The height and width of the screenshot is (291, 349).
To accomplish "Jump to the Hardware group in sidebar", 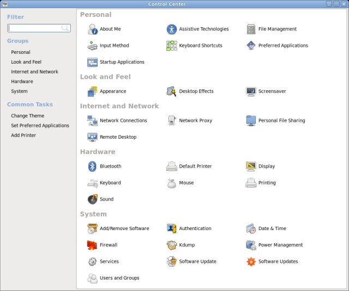I will point(22,82).
